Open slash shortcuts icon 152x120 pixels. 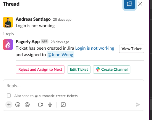[63, 105]
